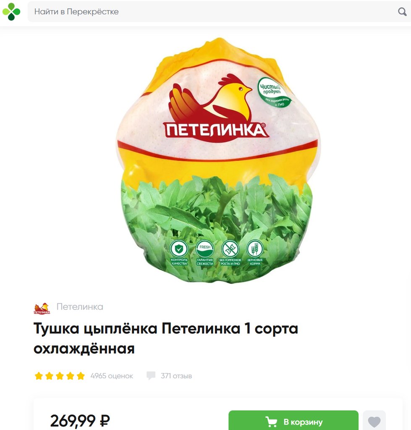411x430 pixels.
Task: Click the search magnifier icon
Action: pyautogui.click(x=402, y=11)
